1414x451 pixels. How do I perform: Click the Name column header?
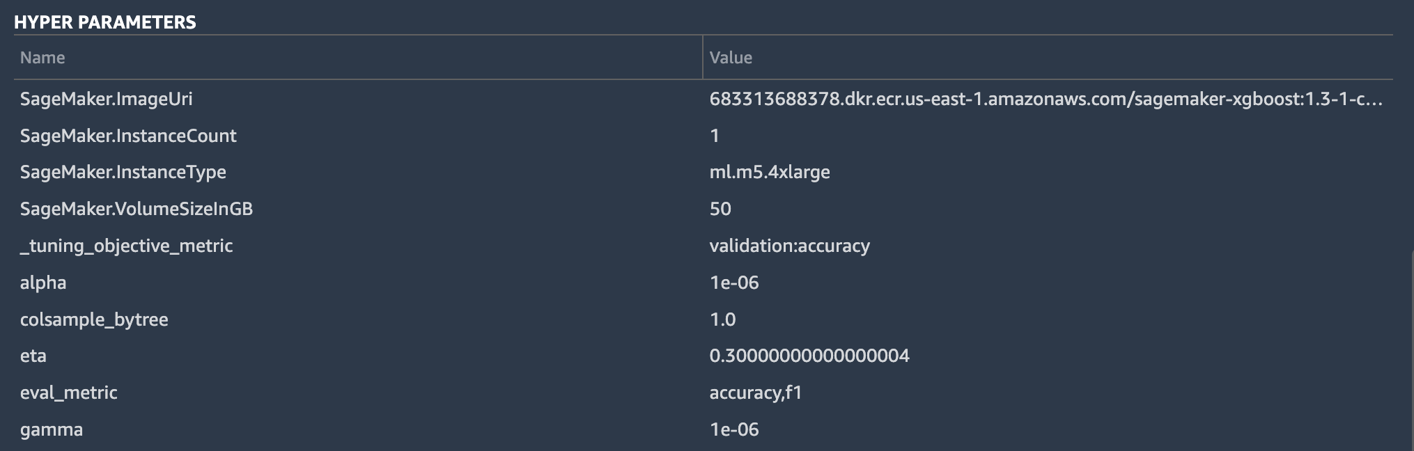(x=42, y=58)
